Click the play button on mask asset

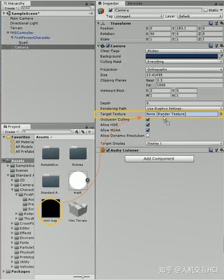click(88, 180)
